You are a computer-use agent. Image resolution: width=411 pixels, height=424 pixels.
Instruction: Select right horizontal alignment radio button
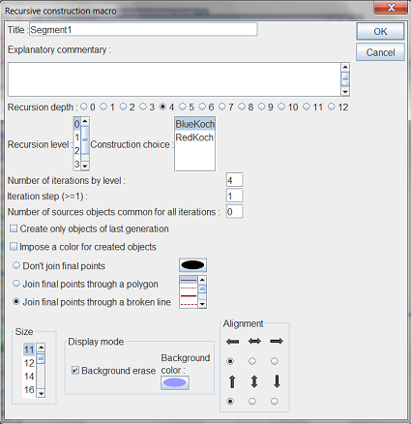point(275,361)
